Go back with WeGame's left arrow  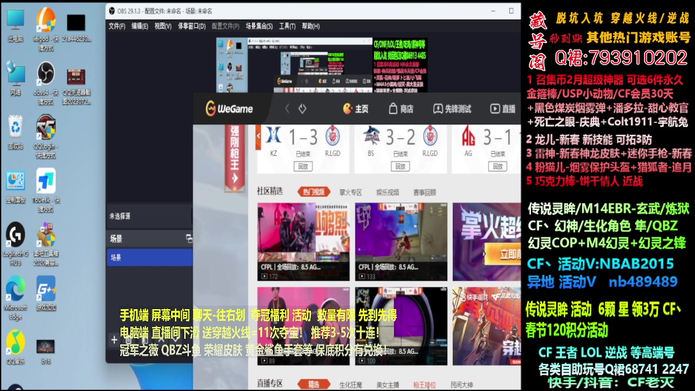(288, 109)
